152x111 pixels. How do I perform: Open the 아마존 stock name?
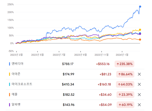[x=16, y=74]
